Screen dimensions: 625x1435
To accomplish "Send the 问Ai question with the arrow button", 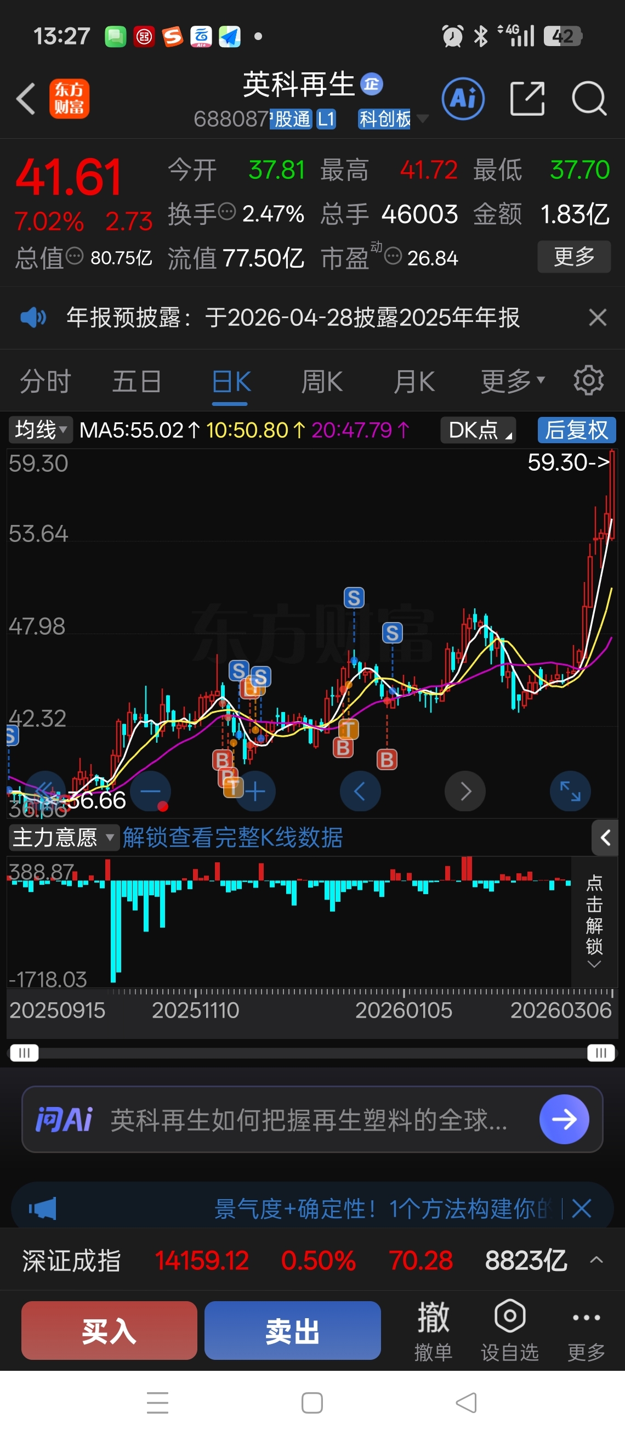I will point(564,1119).
